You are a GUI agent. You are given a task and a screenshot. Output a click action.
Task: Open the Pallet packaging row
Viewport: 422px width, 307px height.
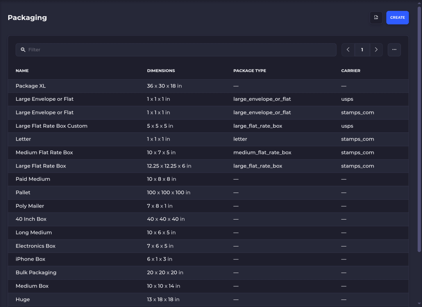point(208,193)
